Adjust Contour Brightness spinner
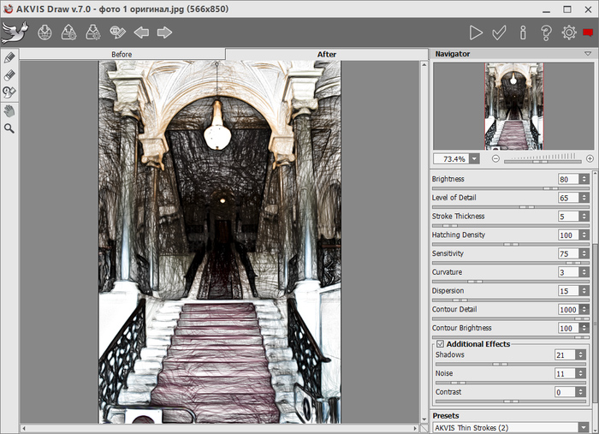 coord(584,329)
